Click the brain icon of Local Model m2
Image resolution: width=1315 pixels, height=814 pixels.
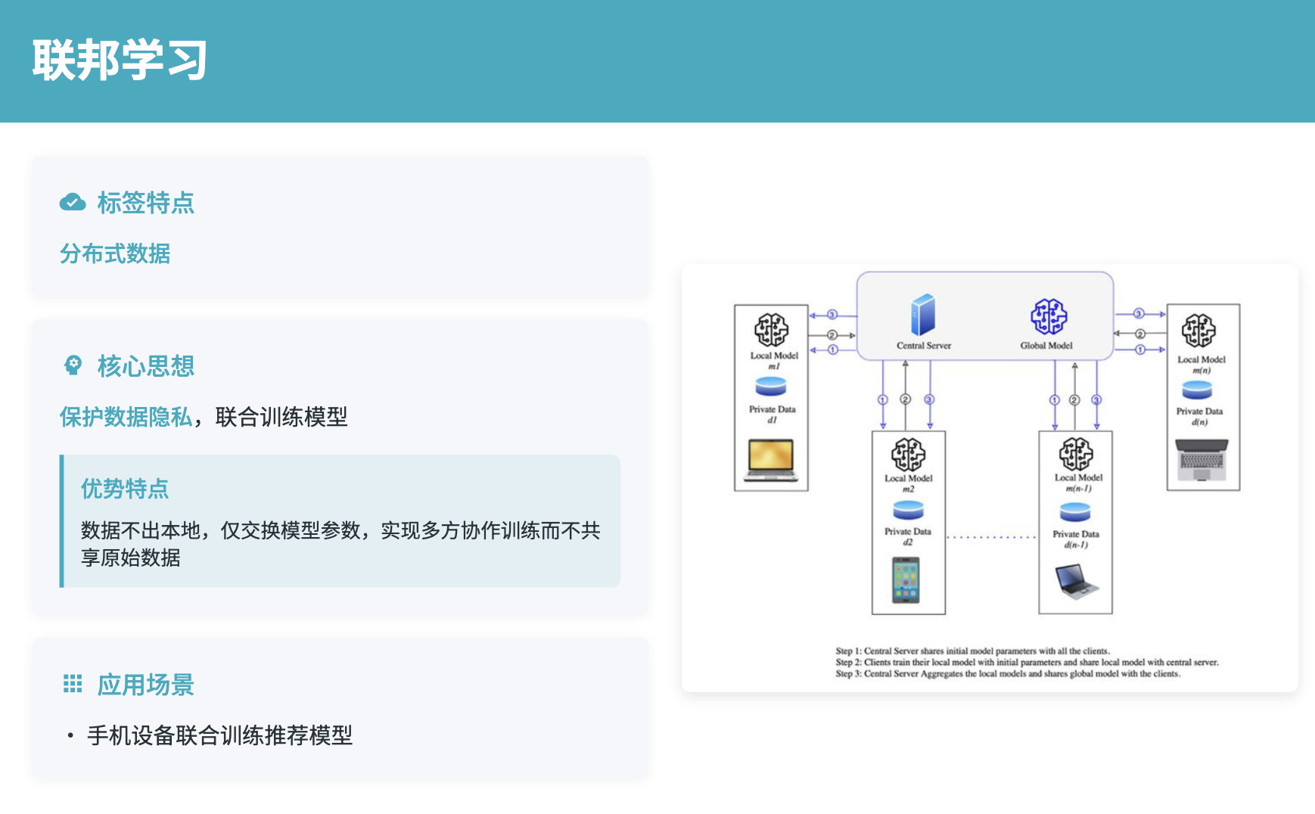pos(906,455)
